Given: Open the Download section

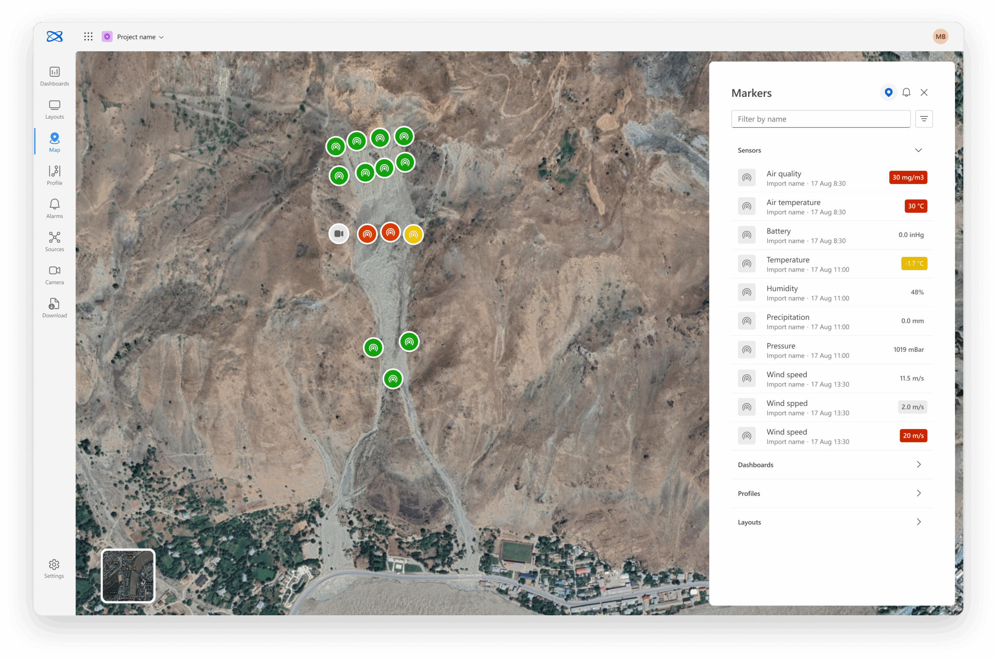Looking at the screenshot, I should click(x=55, y=308).
